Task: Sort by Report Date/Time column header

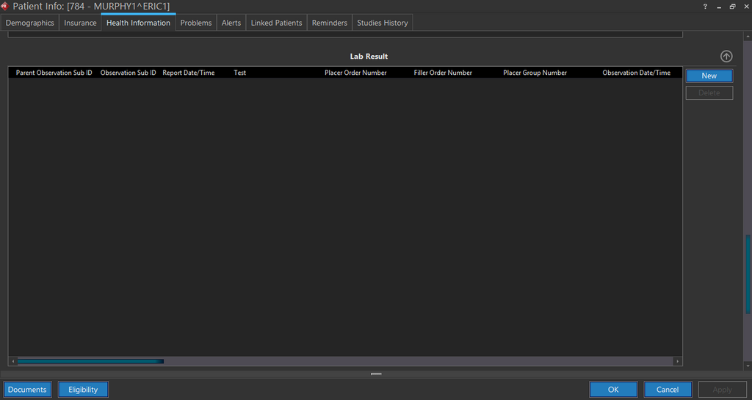Action: tap(189, 73)
